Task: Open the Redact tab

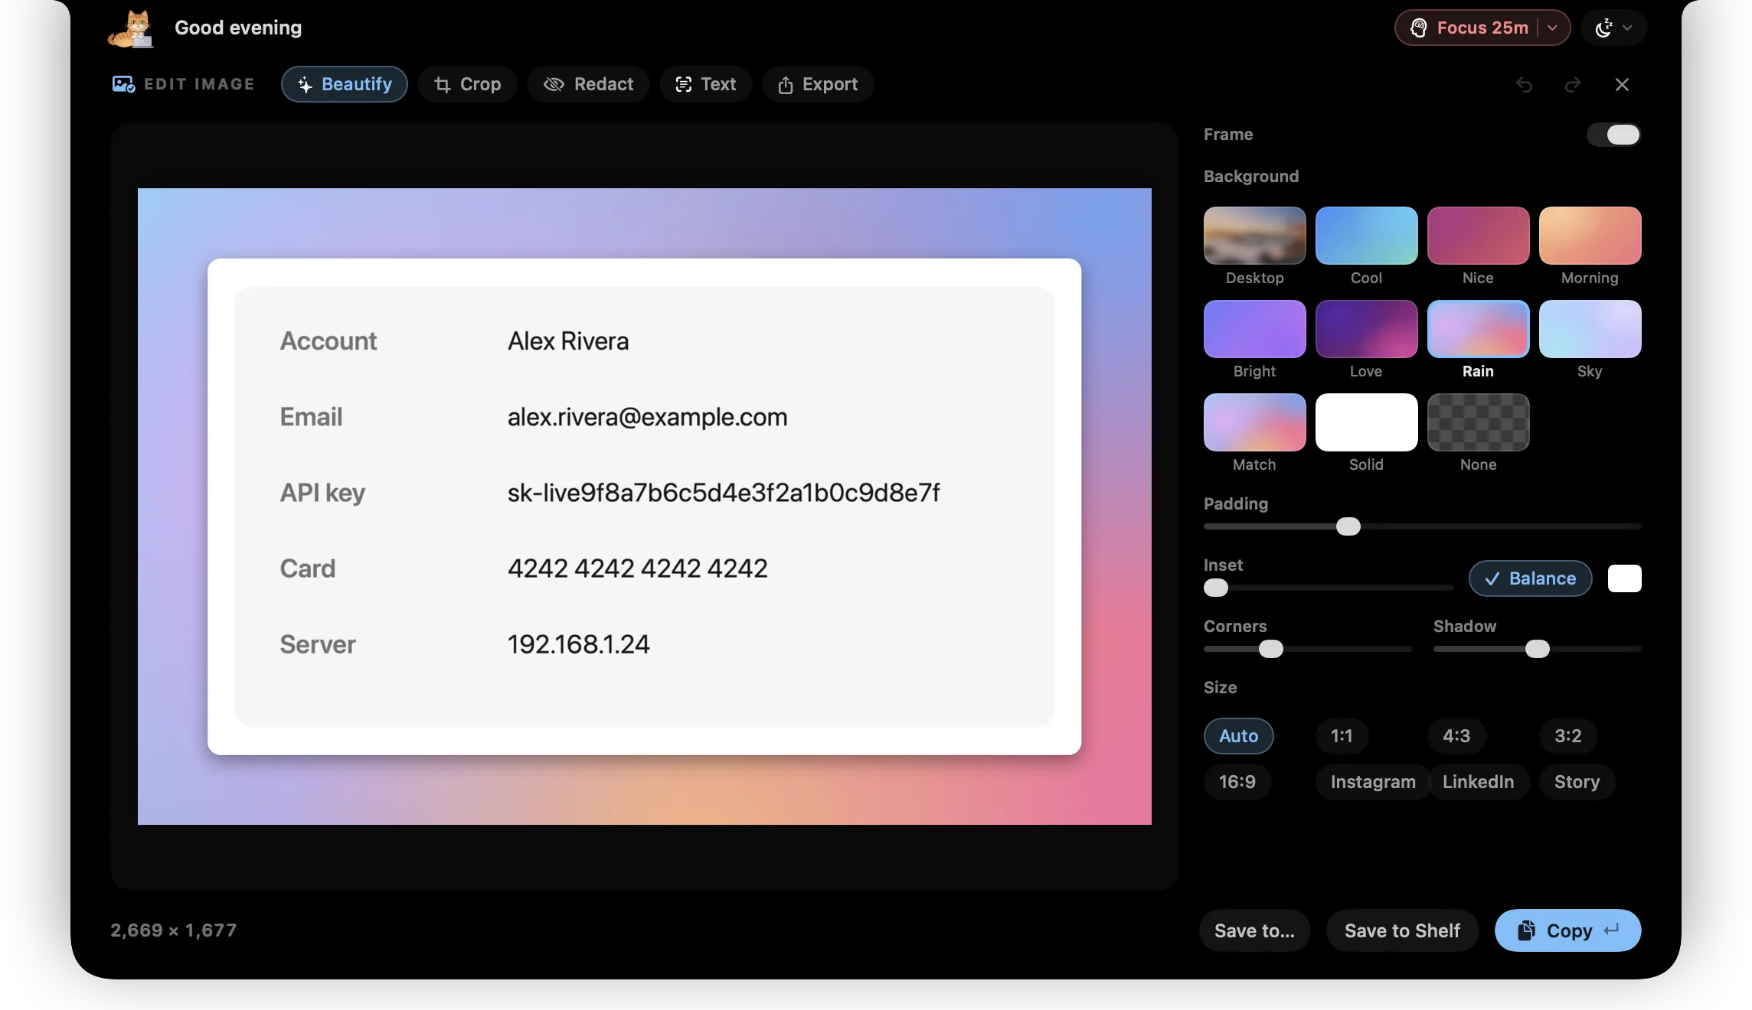Action: pyautogui.click(x=588, y=84)
